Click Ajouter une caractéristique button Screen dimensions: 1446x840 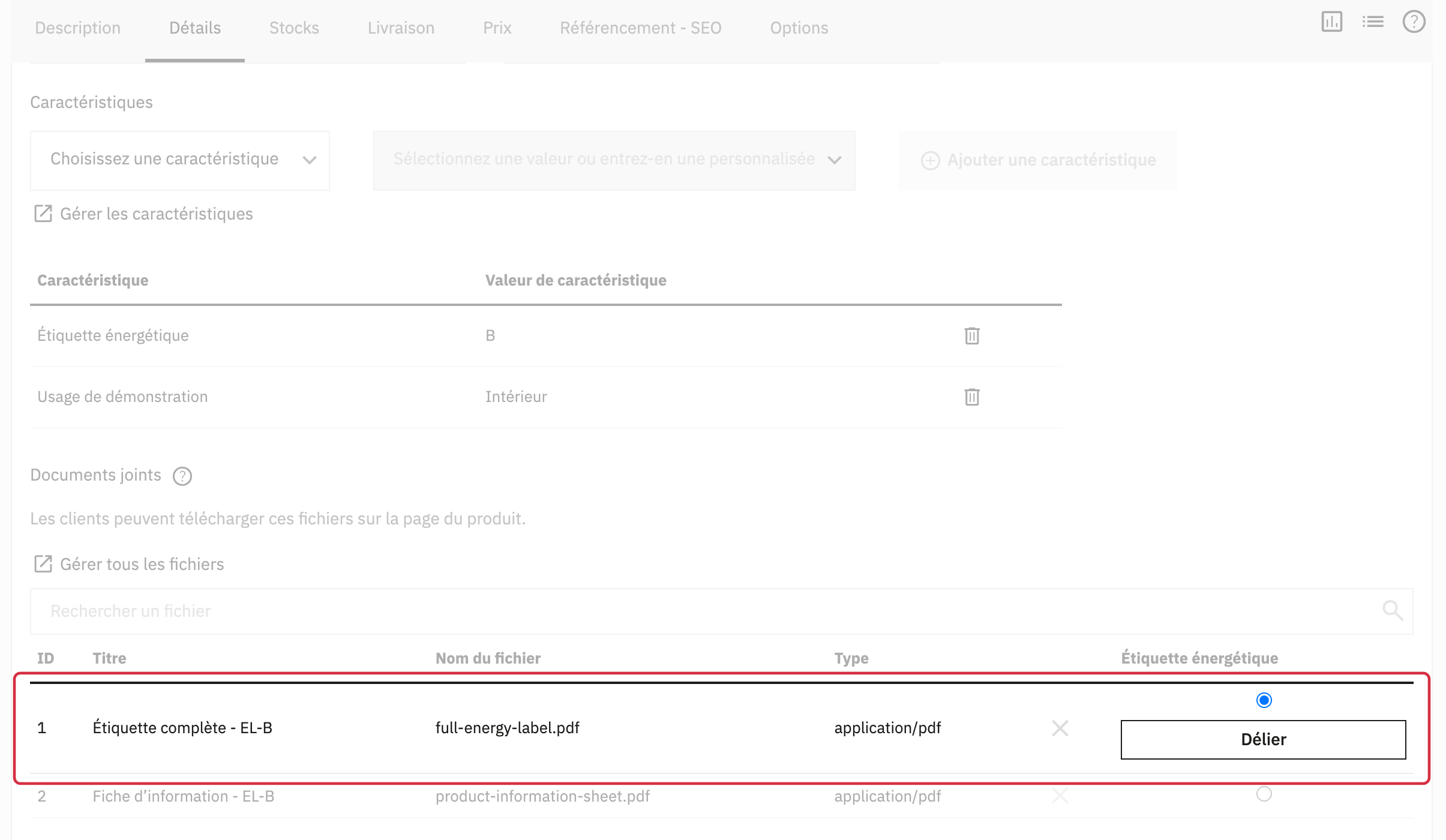[1038, 160]
